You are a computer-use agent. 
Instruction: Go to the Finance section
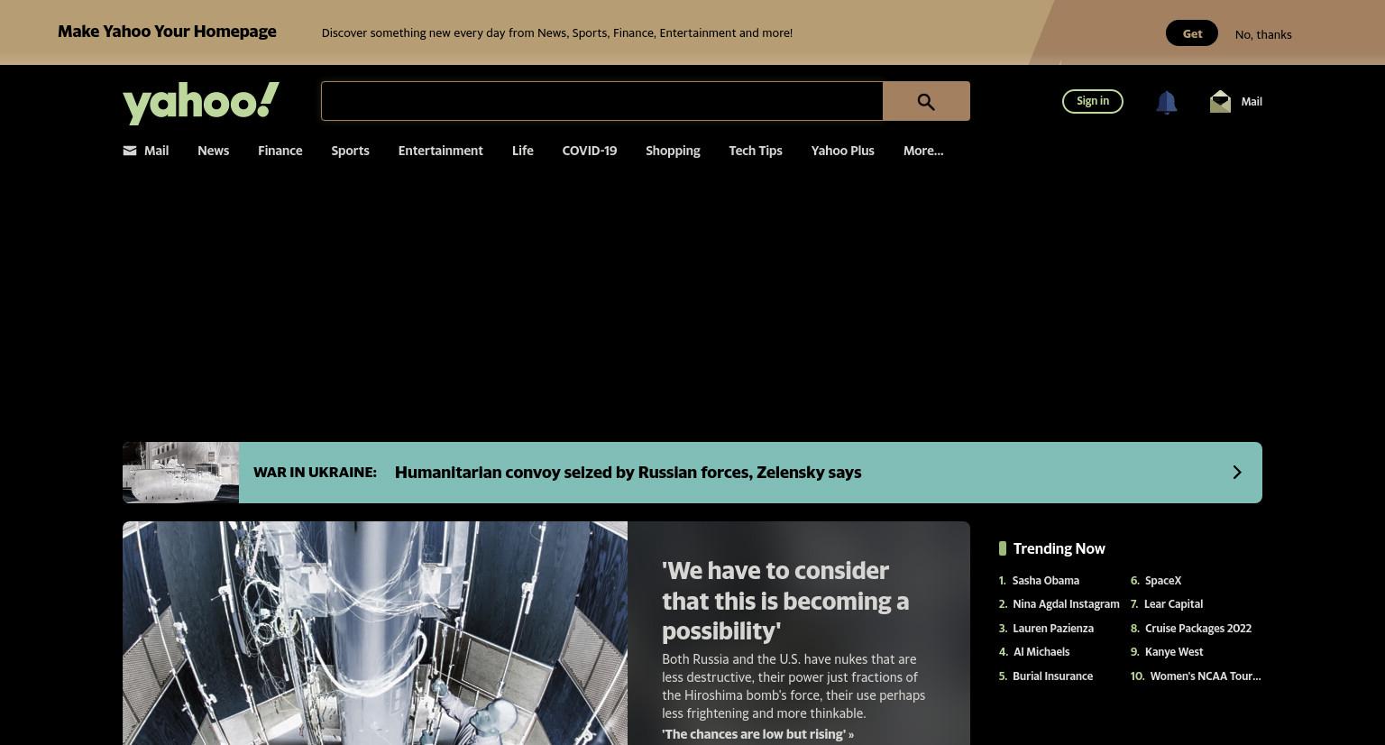[280, 151]
